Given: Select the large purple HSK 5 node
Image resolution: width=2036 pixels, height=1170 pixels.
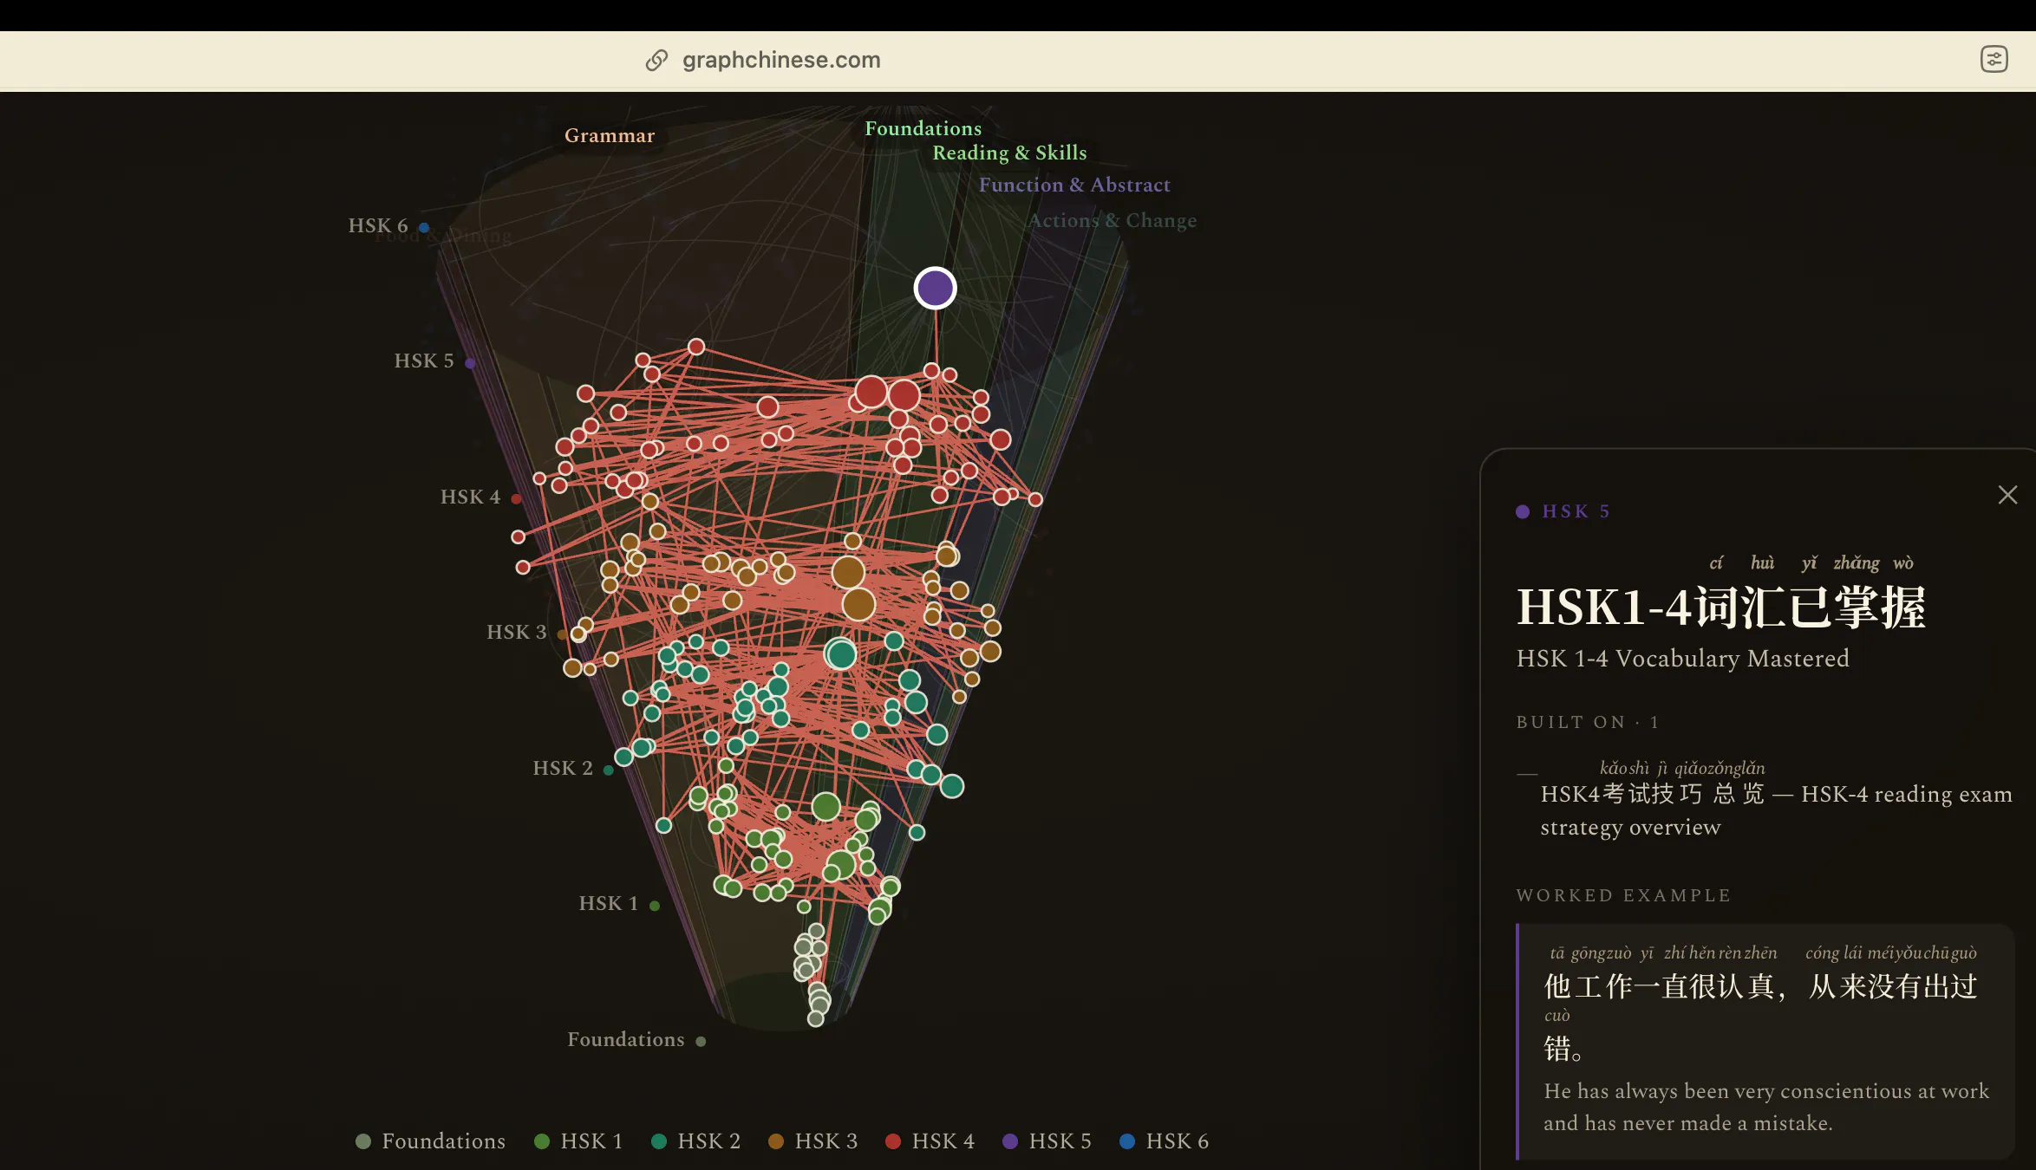Looking at the screenshot, I should tap(935, 289).
